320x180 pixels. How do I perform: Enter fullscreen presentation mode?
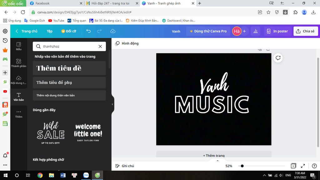tap(303, 166)
